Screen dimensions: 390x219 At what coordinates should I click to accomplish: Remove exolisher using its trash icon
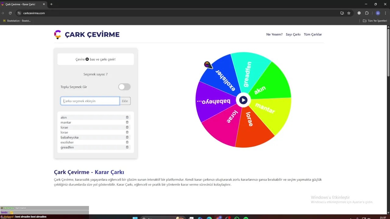(127, 142)
